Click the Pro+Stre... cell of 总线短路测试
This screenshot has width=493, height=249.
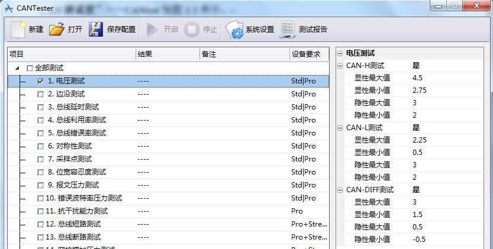pyautogui.click(x=309, y=224)
